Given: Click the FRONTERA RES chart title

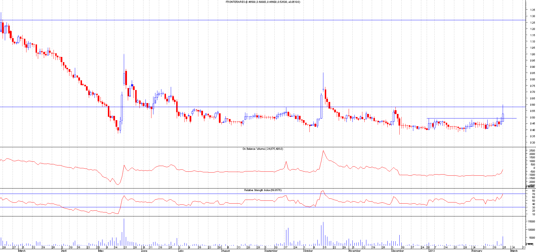Looking at the screenshot, I should (262, 2).
